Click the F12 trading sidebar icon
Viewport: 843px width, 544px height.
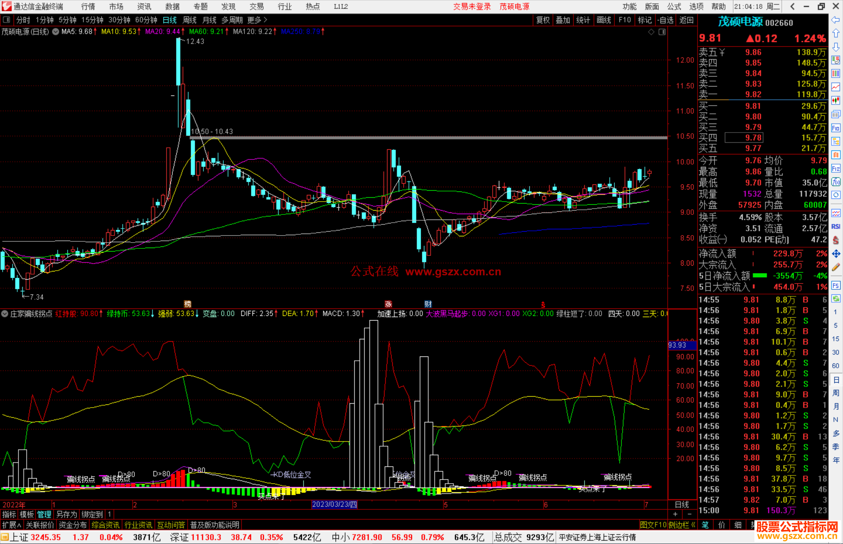click(836, 168)
